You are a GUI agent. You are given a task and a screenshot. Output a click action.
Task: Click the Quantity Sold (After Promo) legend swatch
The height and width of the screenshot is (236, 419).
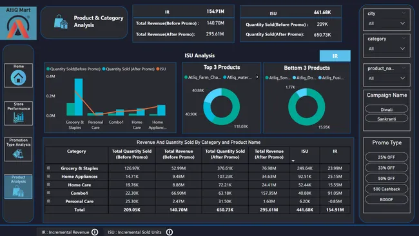pos(104,69)
